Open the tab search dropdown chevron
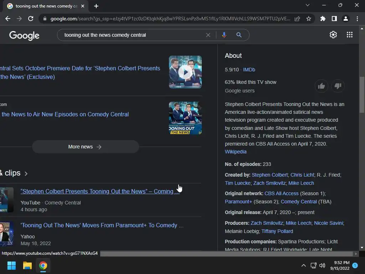 [x=308, y=5]
